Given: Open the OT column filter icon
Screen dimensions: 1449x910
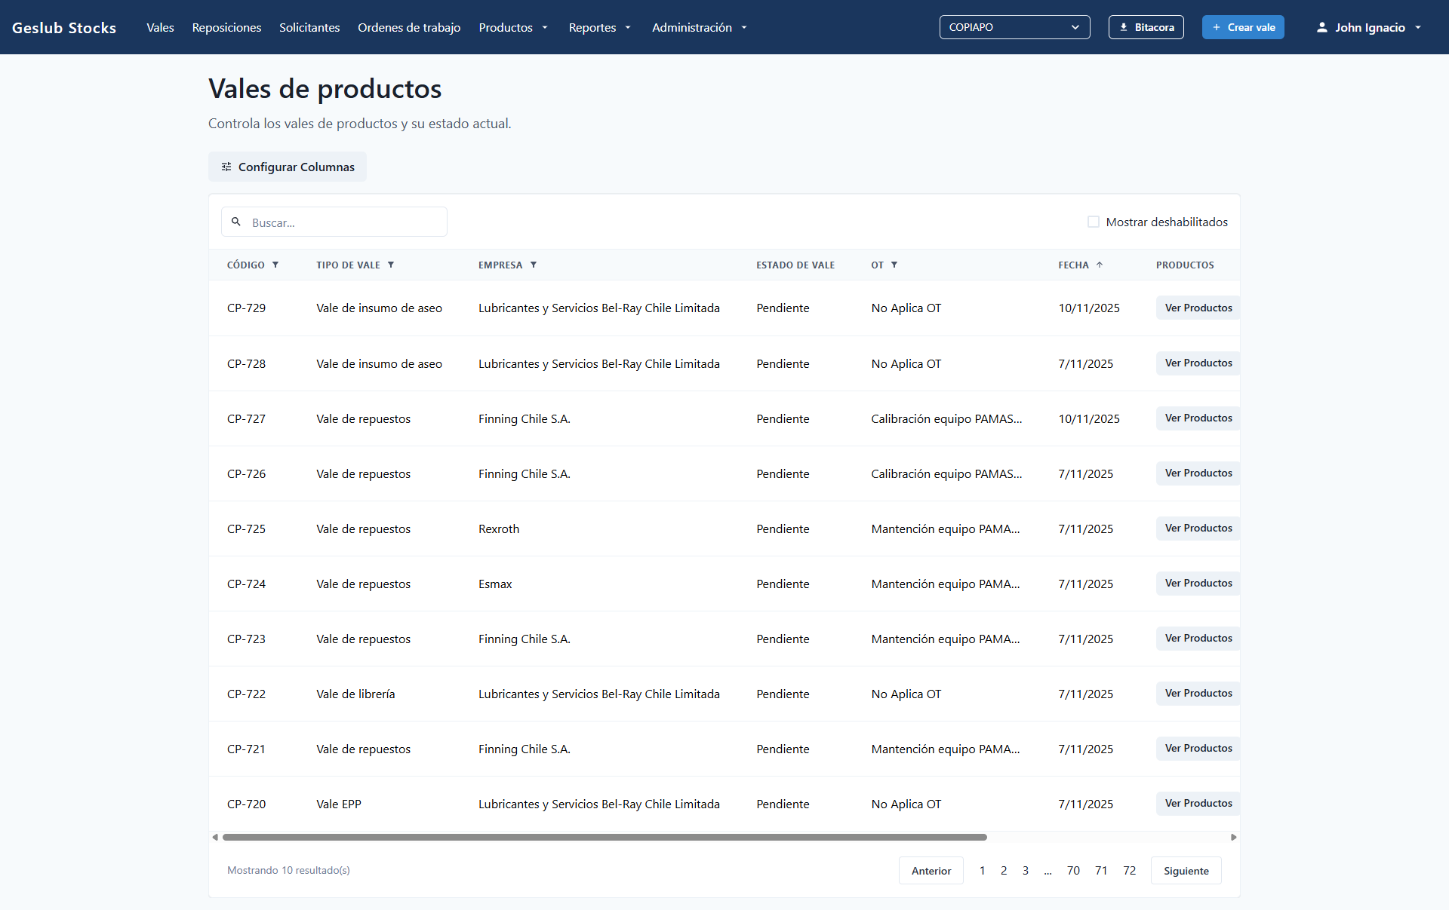Looking at the screenshot, I should 894,265.
